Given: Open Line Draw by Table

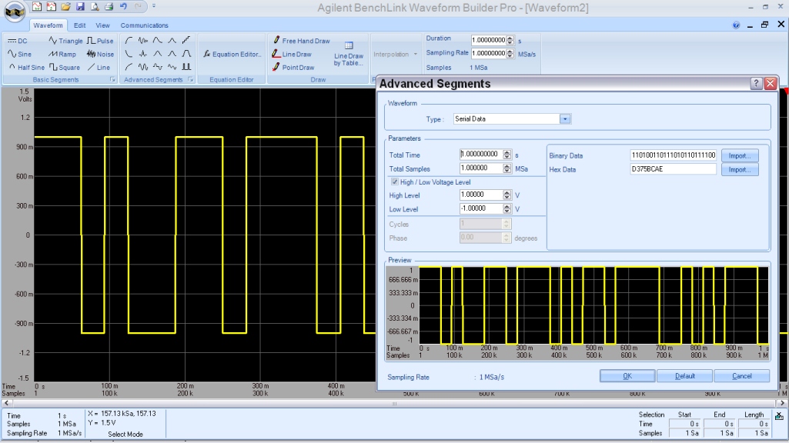Looking at the screenshot, I should [x=348, y=54].
